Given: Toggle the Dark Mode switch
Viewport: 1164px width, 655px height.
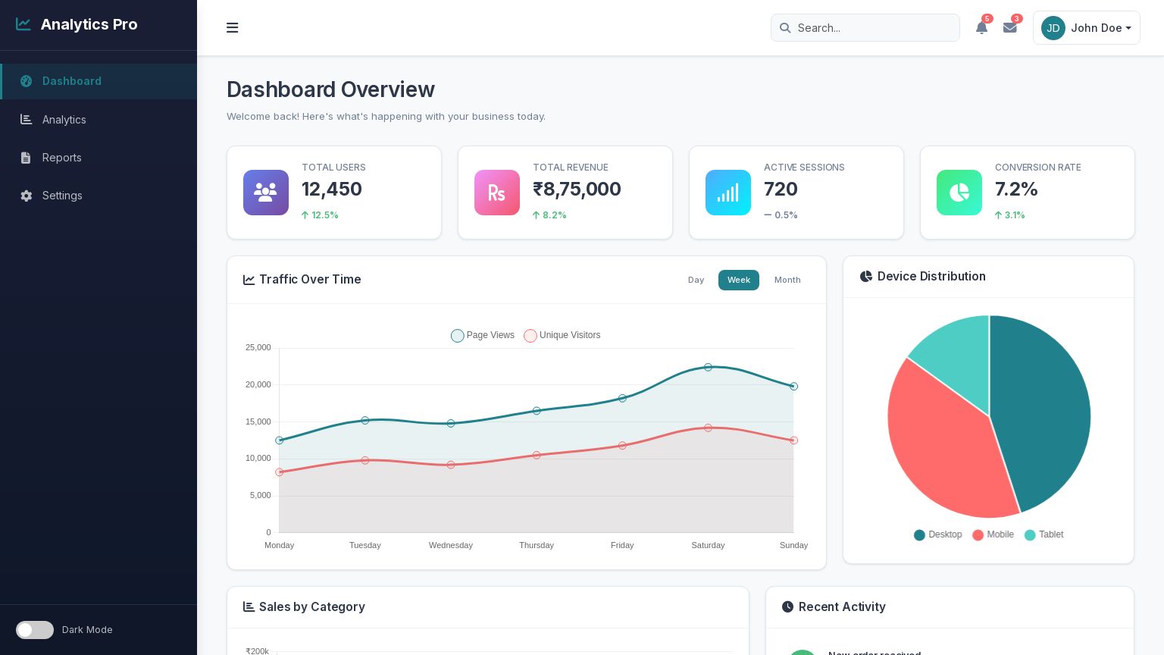Looking at the screenshot, I should pos(35,630).
